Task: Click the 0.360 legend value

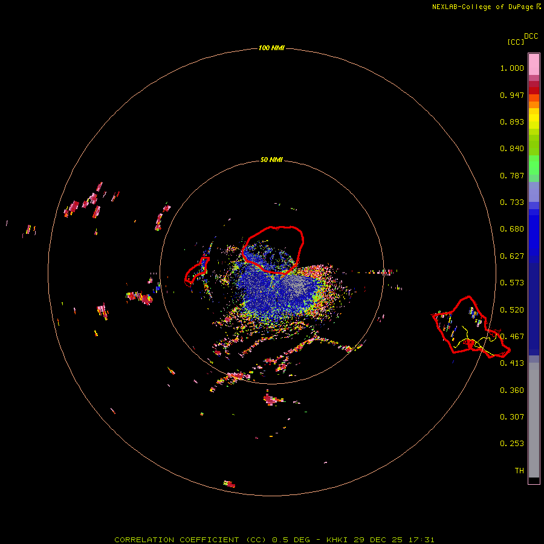Action: [x=512, y=390]
